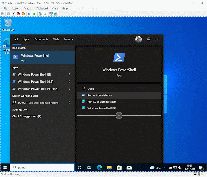Click the Cortana circle on taskbar

click(x=79, y=168)
